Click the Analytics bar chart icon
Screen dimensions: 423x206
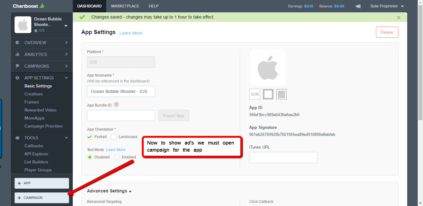pos(18,54)
